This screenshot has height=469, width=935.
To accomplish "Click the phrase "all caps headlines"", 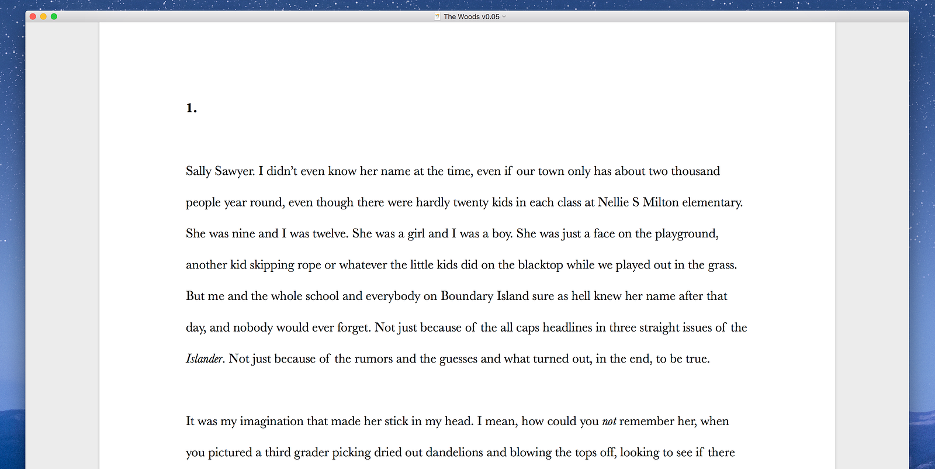I will (x=546, y=327).
